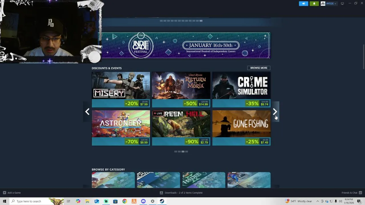This screenshot has width=365, height=205.
Task: Open the Crime Simulator card
Action: coord(241,89)
